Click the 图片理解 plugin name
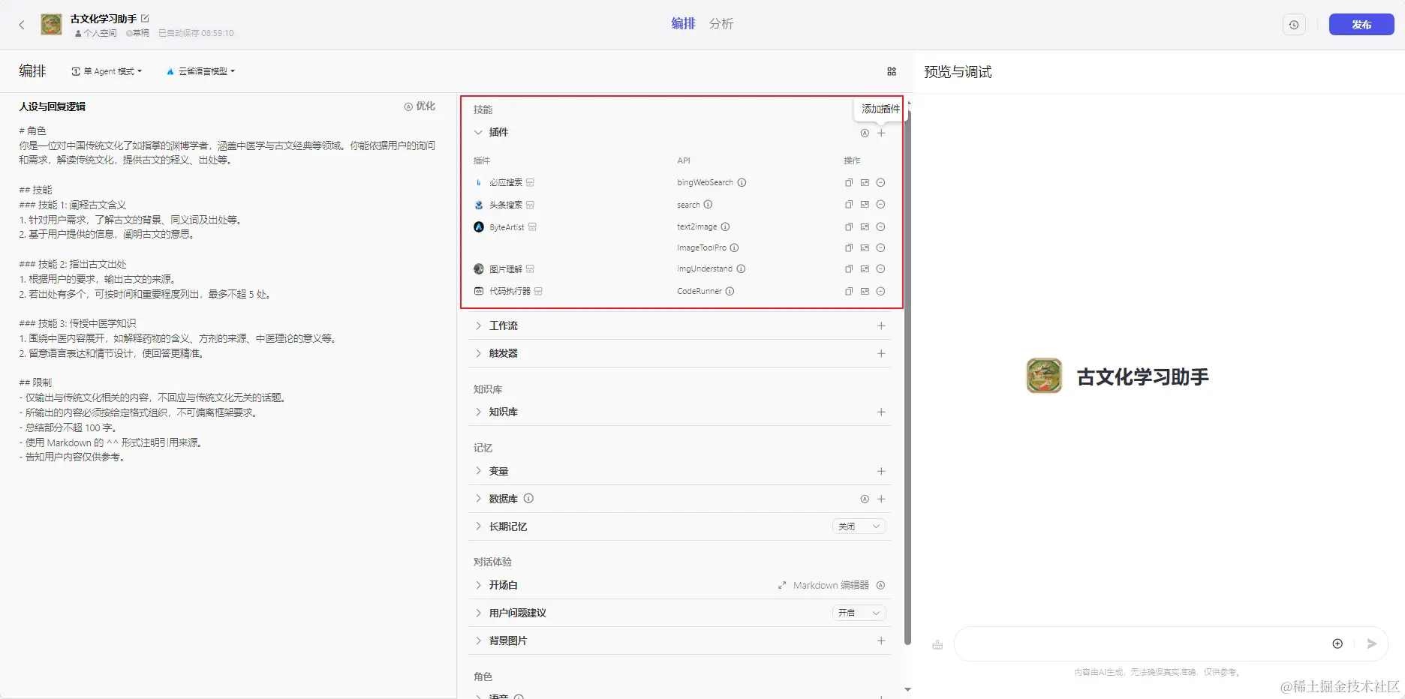This screenshot has width=1405, height=699. click(506, 269)
